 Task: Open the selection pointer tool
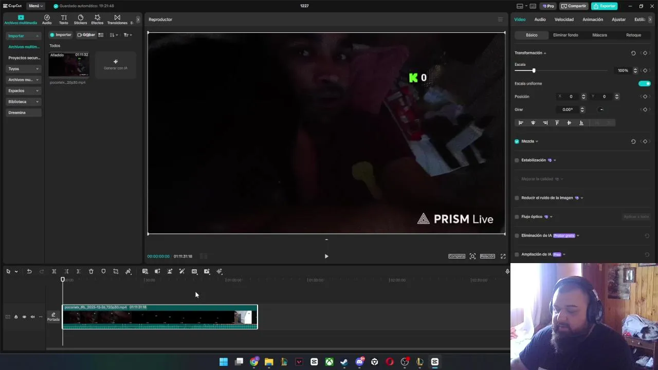click(8, 271)
